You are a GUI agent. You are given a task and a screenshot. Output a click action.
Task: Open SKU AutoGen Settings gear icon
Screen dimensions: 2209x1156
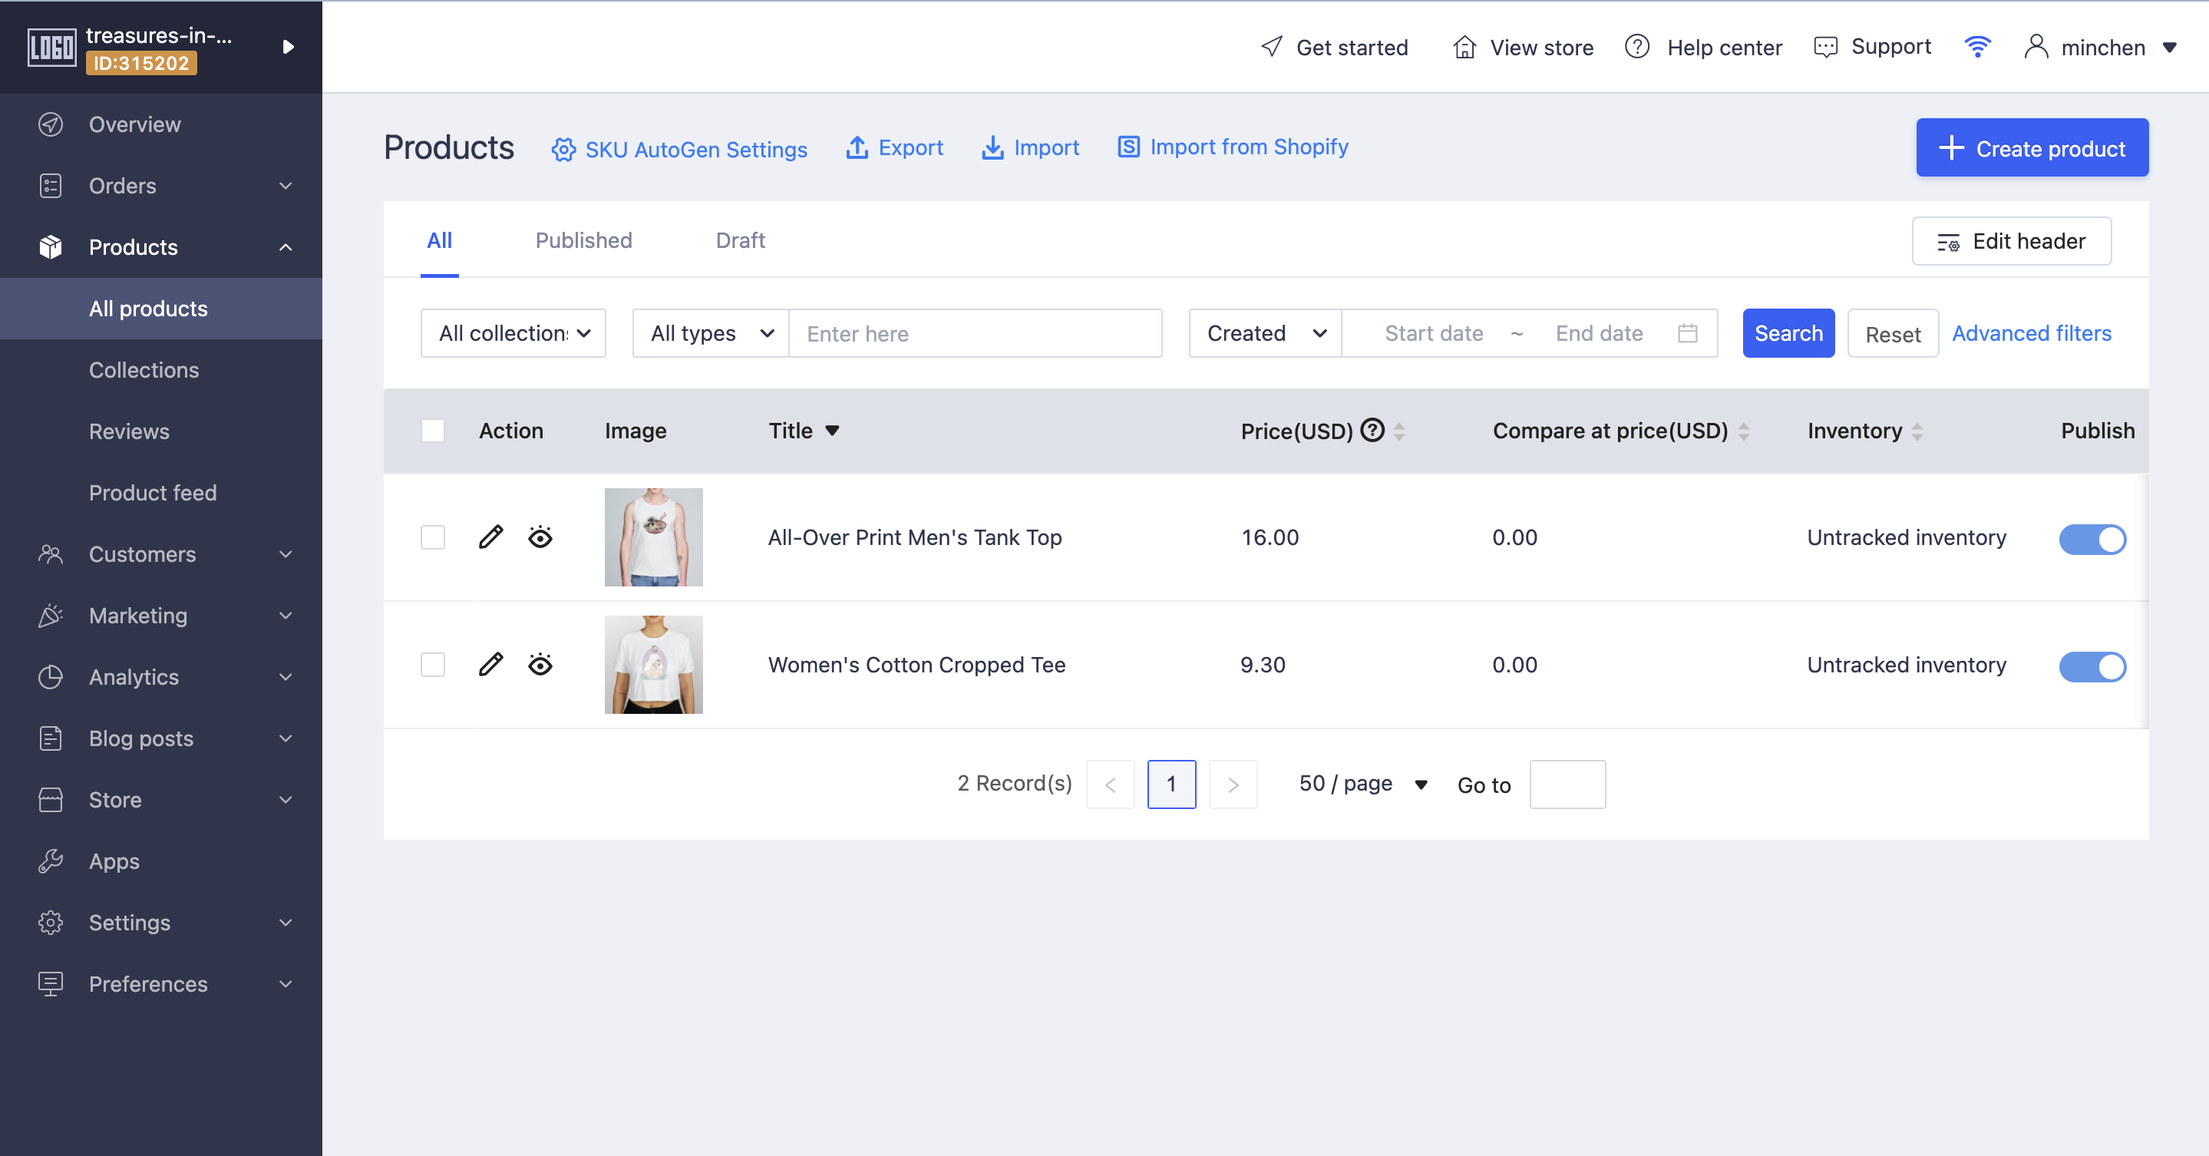pyautogui.click(x=563, y=149)
